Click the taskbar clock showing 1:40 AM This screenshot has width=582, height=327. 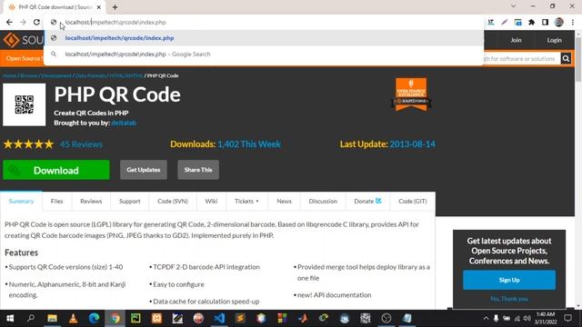[x=546, y=318]
